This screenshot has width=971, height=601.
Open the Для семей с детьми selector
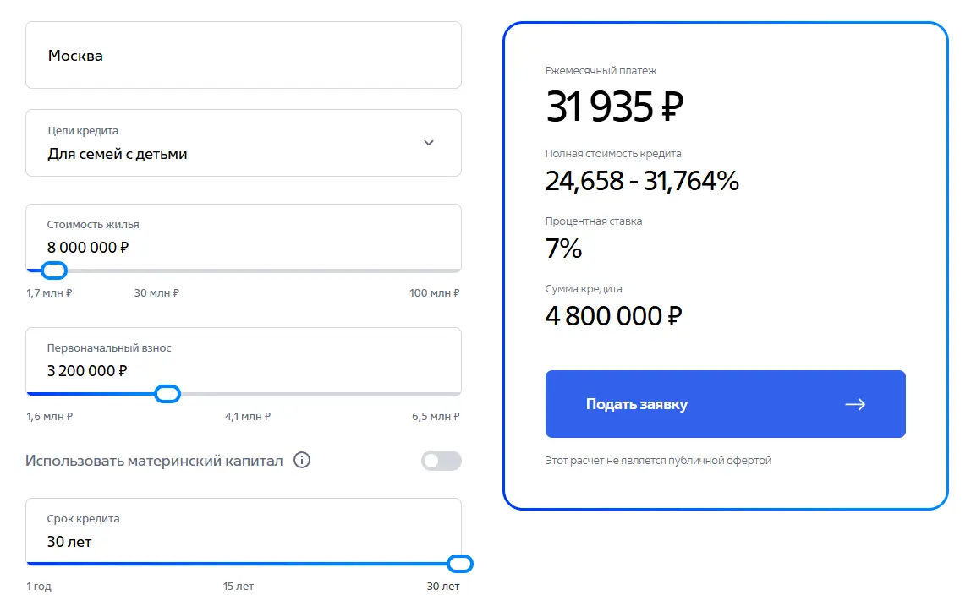(244, 143)
